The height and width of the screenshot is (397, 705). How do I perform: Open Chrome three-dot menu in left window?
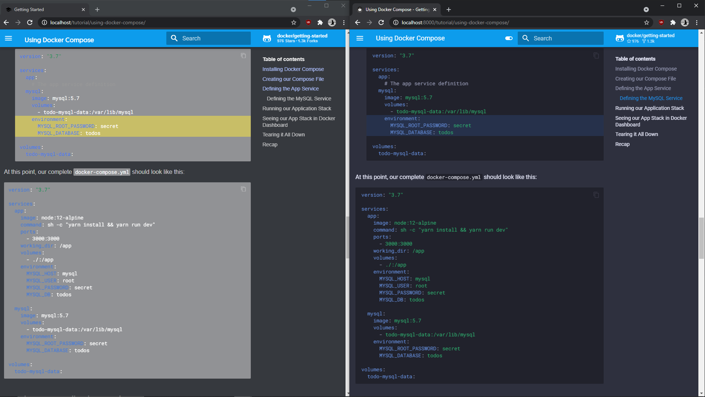tap(344, 22)
